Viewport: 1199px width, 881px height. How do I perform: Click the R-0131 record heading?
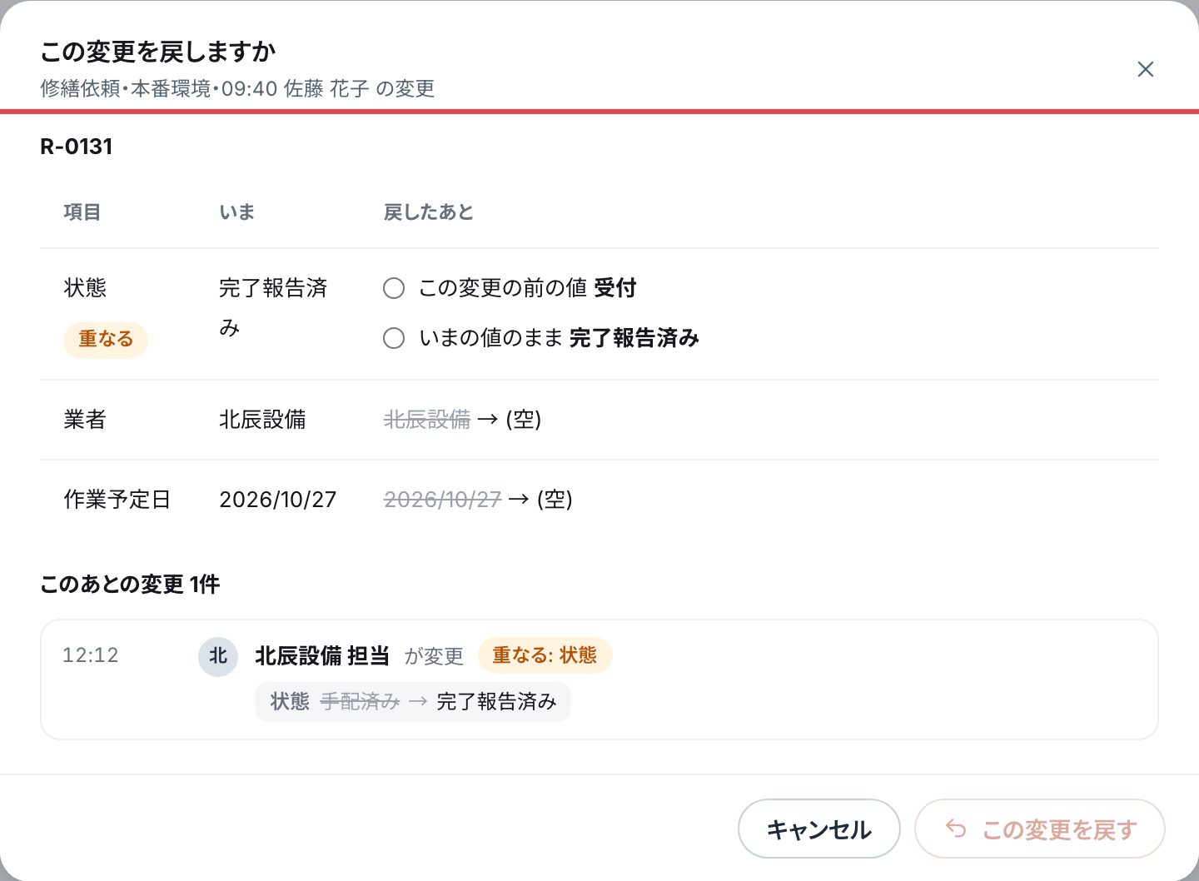pyautogui.click(x=77, y=147)
